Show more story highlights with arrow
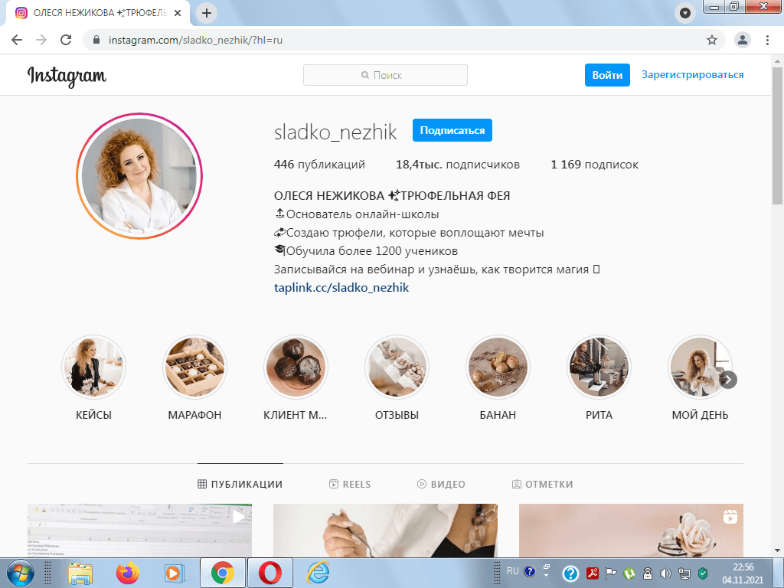The image size is (784, 588). click(728, 380)
